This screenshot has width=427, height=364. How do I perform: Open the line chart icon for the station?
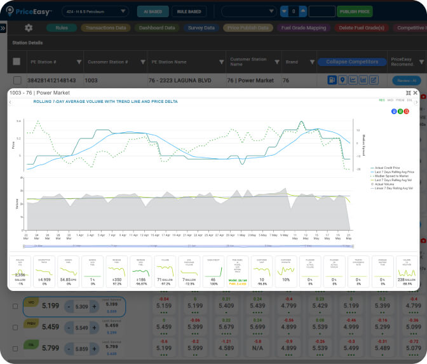[x=353, y=80]
